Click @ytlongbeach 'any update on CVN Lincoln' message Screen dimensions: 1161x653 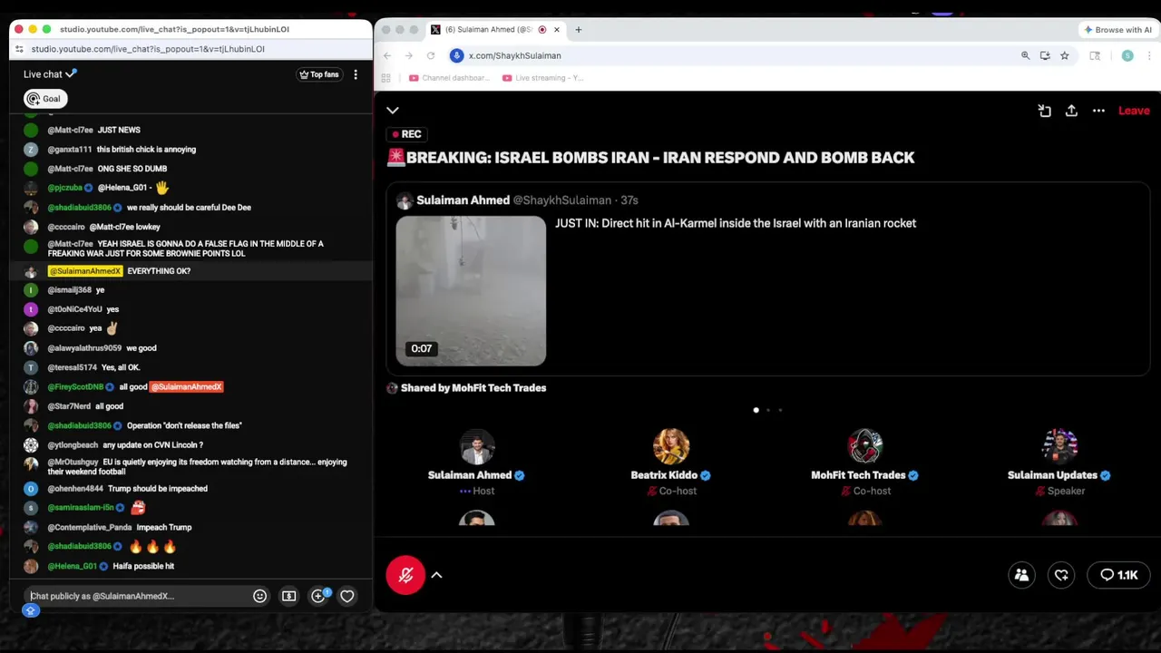click(190, 445)
